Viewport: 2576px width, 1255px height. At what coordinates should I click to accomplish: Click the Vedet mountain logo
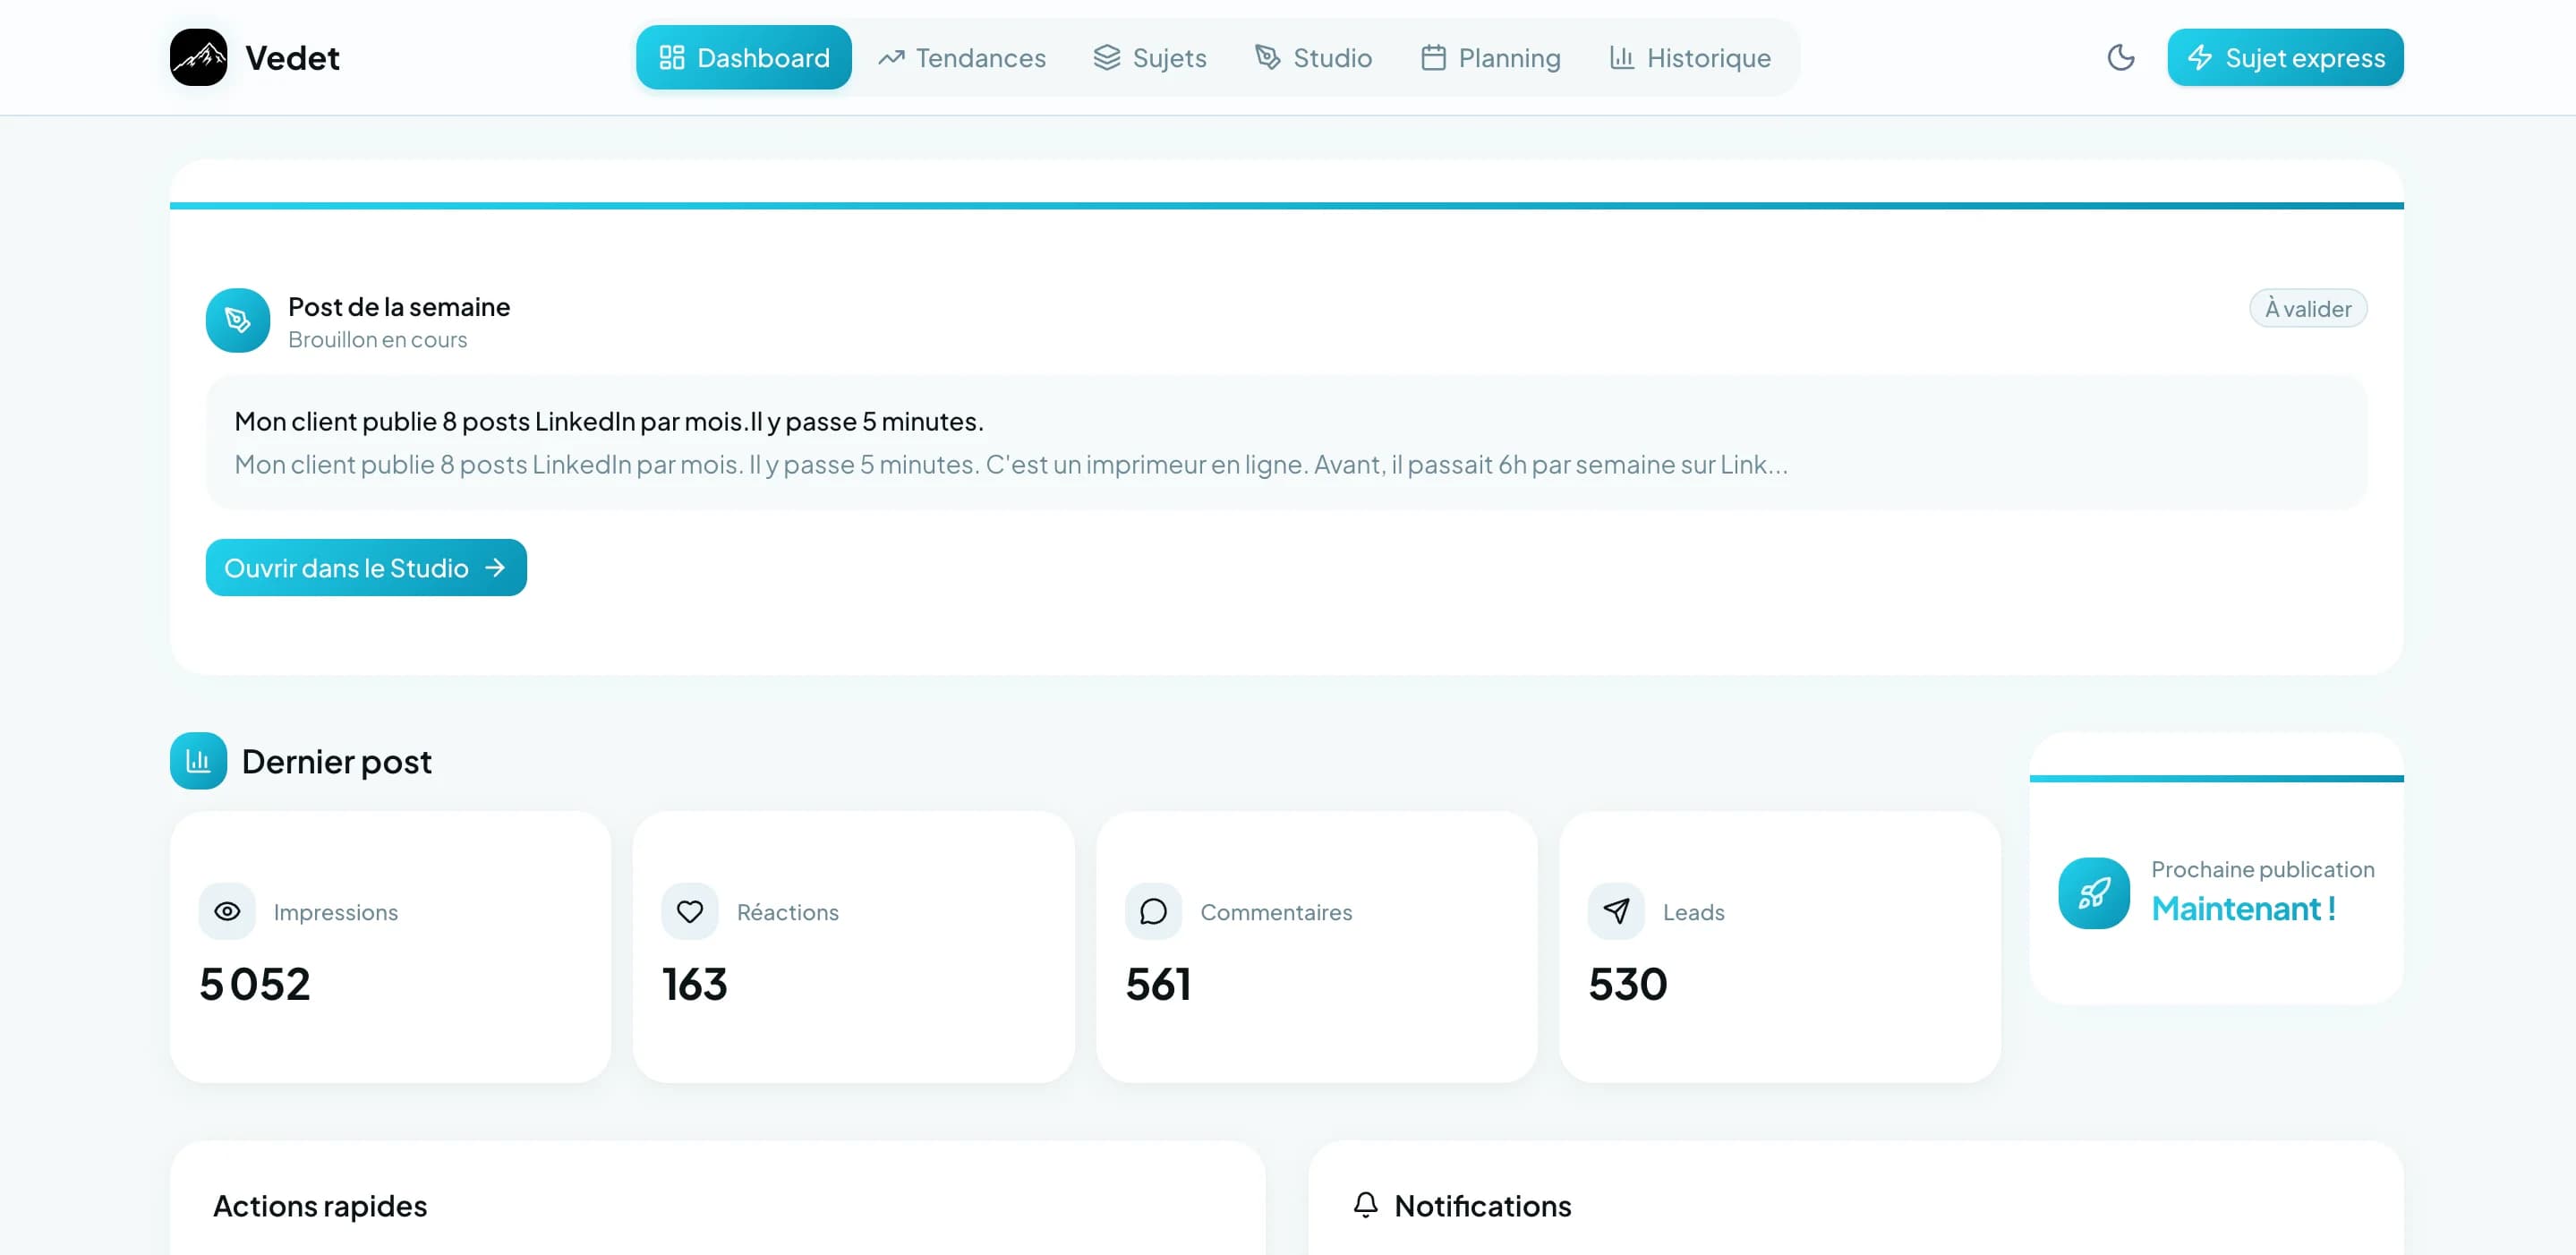click(199, 57)
